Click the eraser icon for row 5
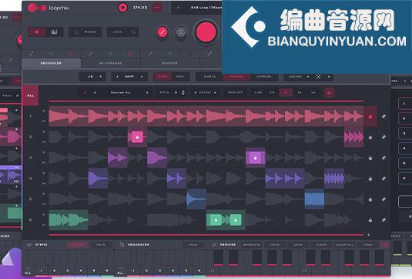 tap(384, 200)
